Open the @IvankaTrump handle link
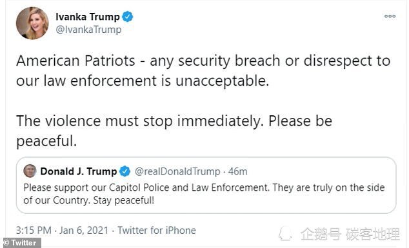 pyautogui.click(x=88, y=30)
